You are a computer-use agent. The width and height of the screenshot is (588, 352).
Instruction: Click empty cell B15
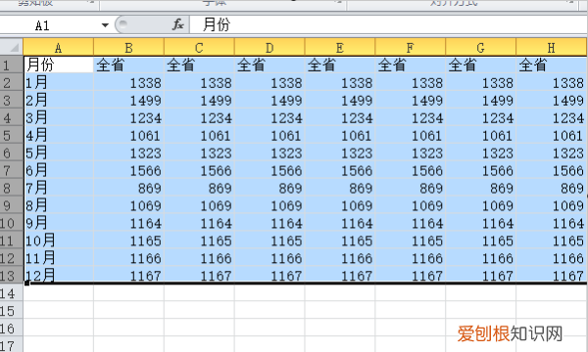click(x=128, y=311)
